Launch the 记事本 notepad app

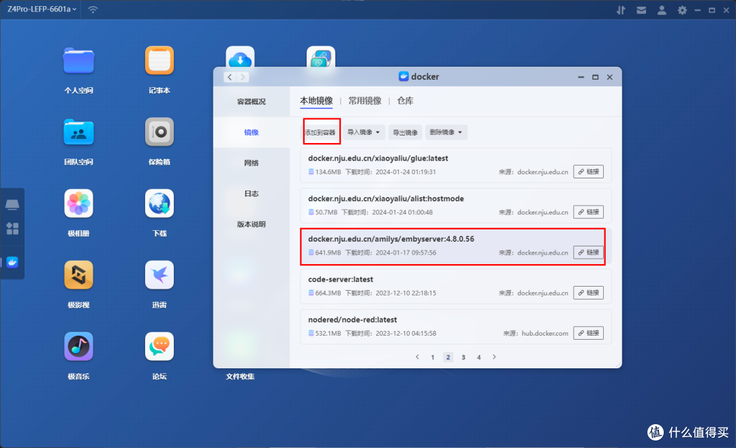coord(159,61)
